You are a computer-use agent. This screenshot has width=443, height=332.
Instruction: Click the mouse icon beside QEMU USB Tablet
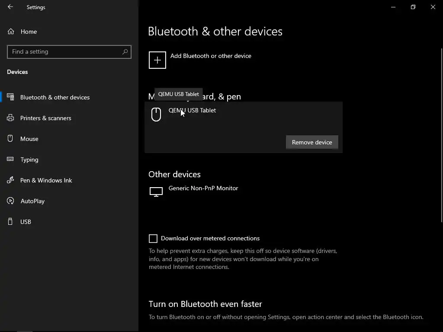pyautogui.click(x=156, y=114)
